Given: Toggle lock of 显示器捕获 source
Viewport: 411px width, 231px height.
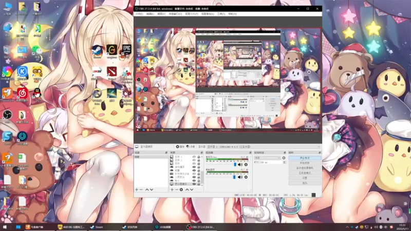Looking at the screenshot, I should coord(199,184).
